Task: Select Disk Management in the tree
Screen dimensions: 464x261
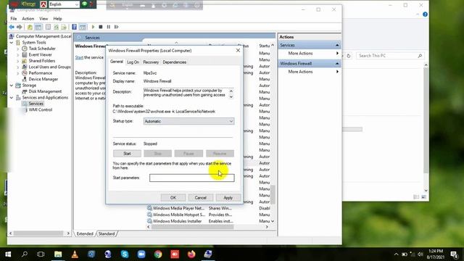Action: [x=45, y=91]
